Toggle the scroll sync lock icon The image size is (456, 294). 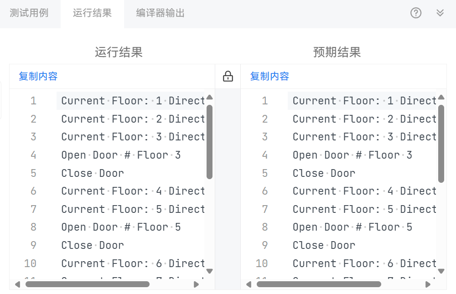coord(228,77)
